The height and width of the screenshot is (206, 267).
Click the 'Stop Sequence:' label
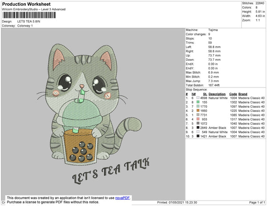197,90
